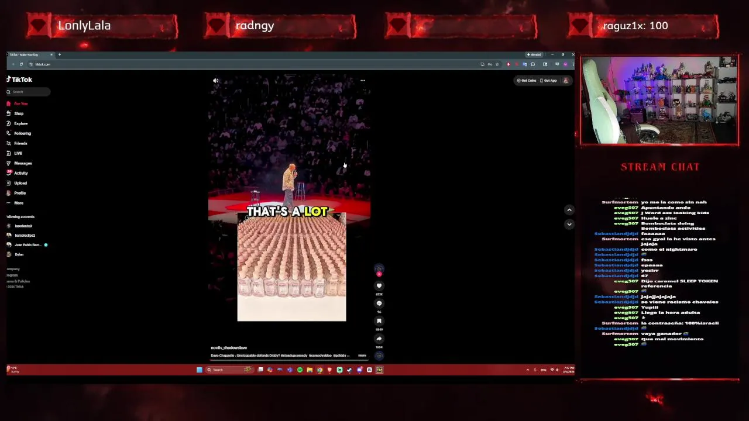
Task: Open the Following feed
Action: (19, 133)
